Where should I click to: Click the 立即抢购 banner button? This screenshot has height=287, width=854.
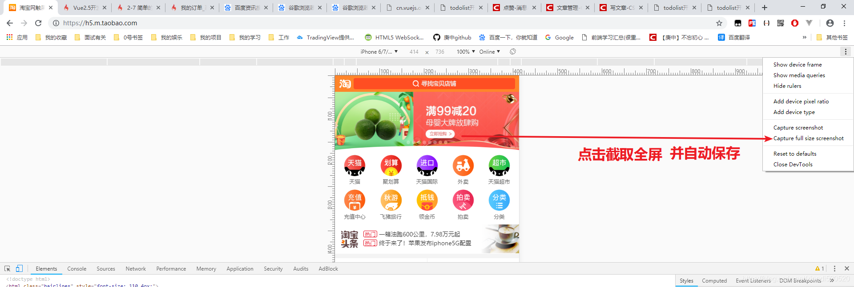(x=440, y=134)
